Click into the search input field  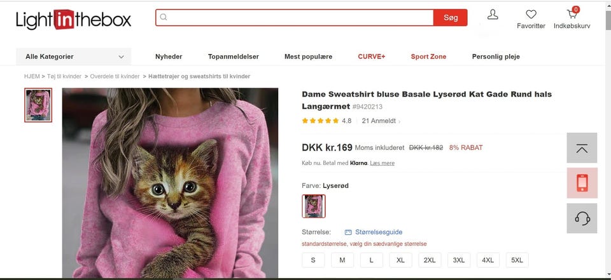pyautogui.click(x=295, y=18)
